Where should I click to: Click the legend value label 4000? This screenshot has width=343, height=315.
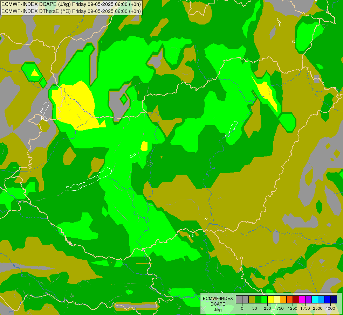[330, 308]
